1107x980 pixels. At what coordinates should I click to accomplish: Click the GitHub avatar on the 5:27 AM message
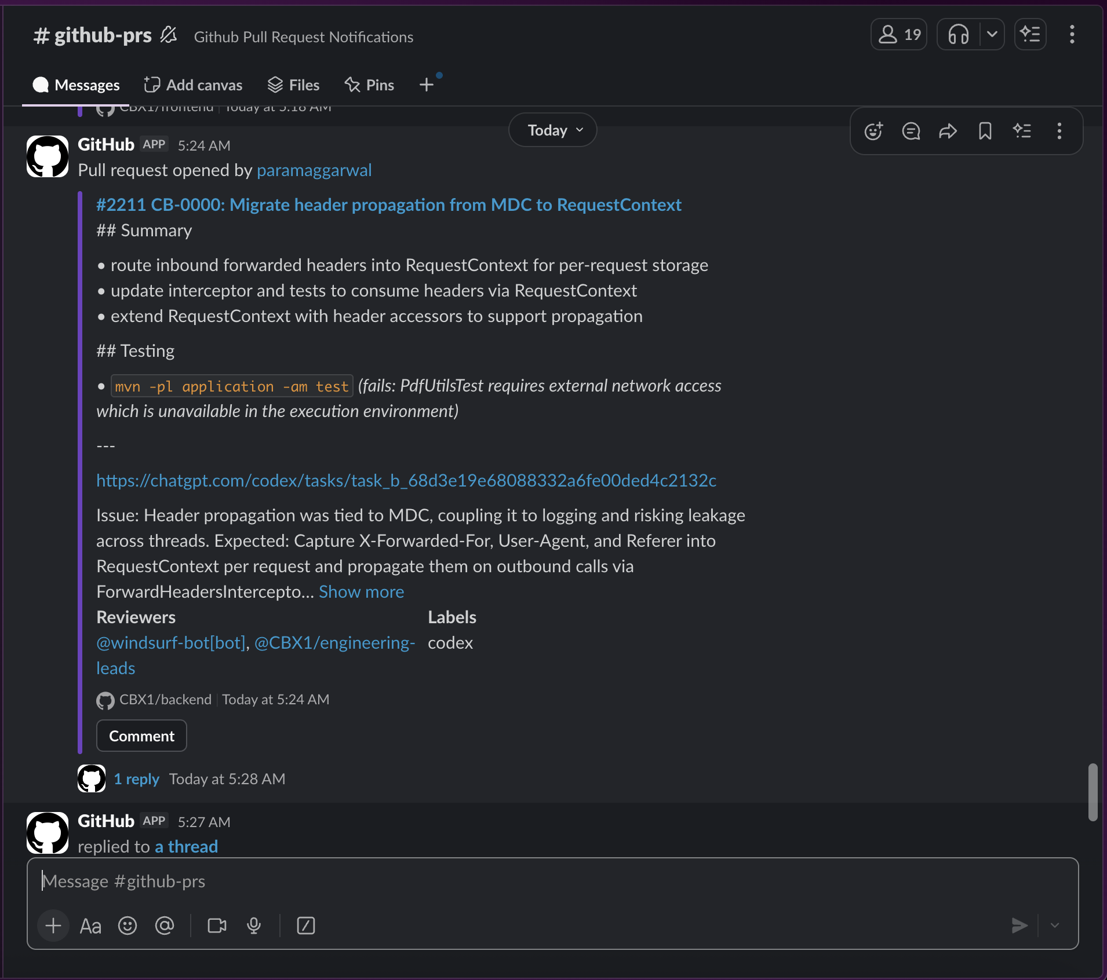tap(48, 833)
